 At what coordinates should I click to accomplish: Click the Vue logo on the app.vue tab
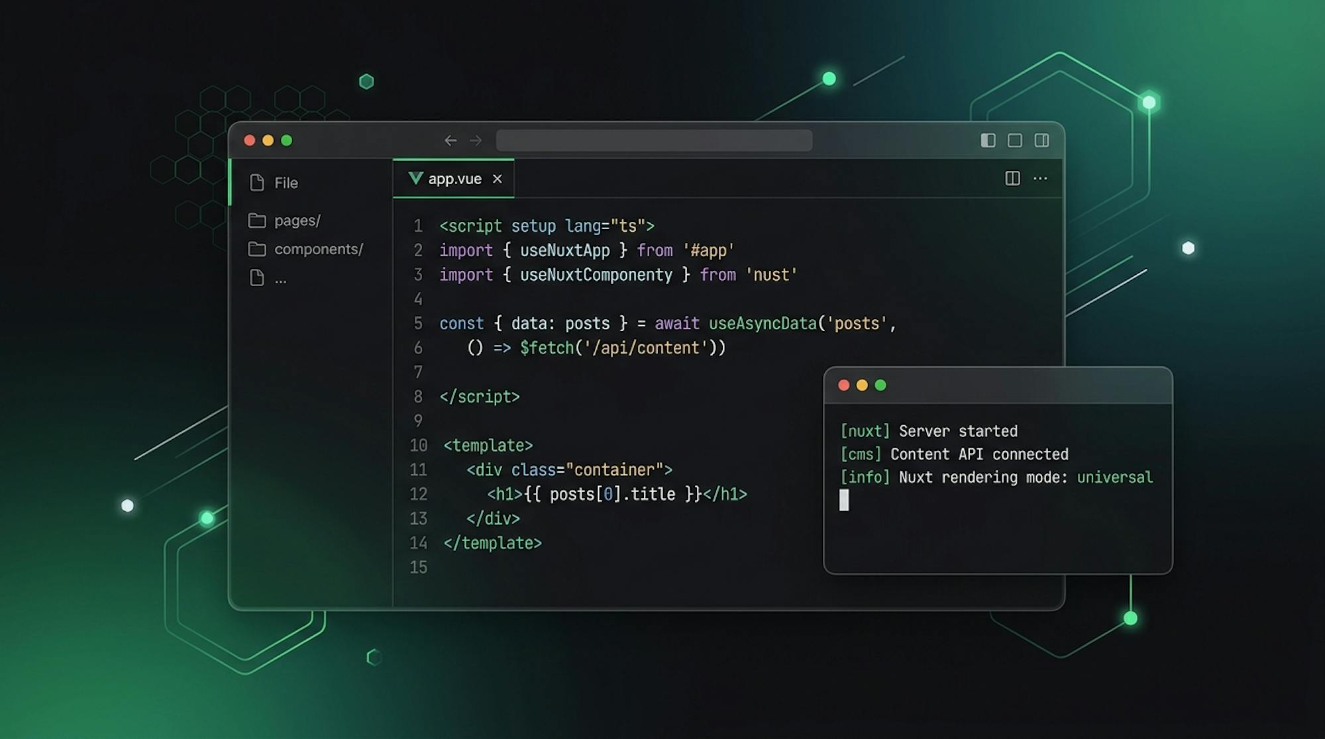(415, 178)
